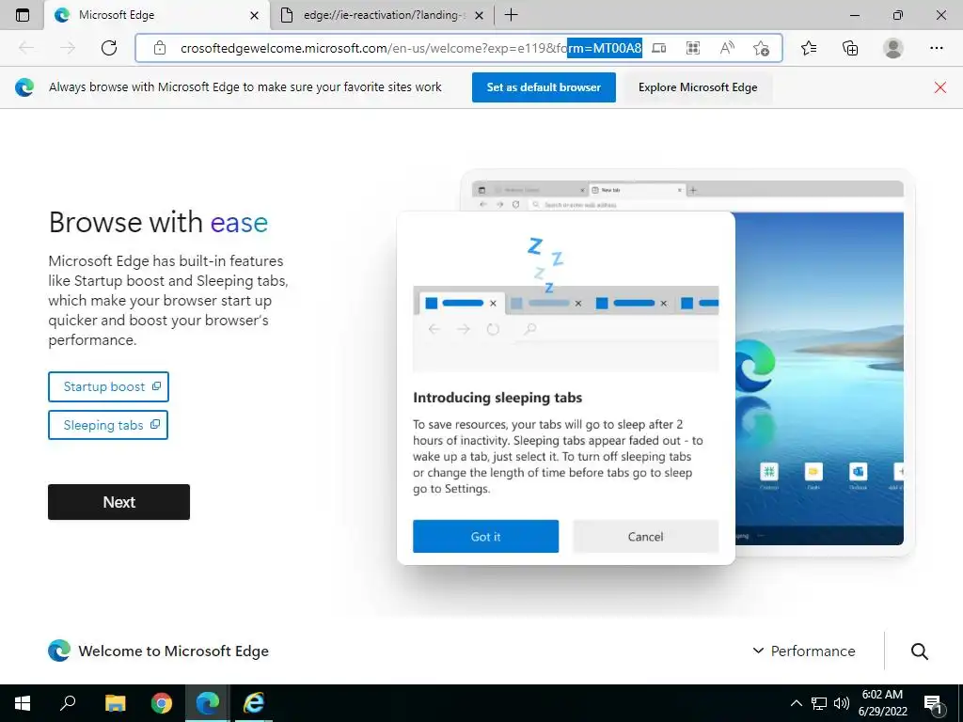The image size is (963, 722).
Task: Click the Microsoft Edge taskbar icon
Action: click(208, 703)
